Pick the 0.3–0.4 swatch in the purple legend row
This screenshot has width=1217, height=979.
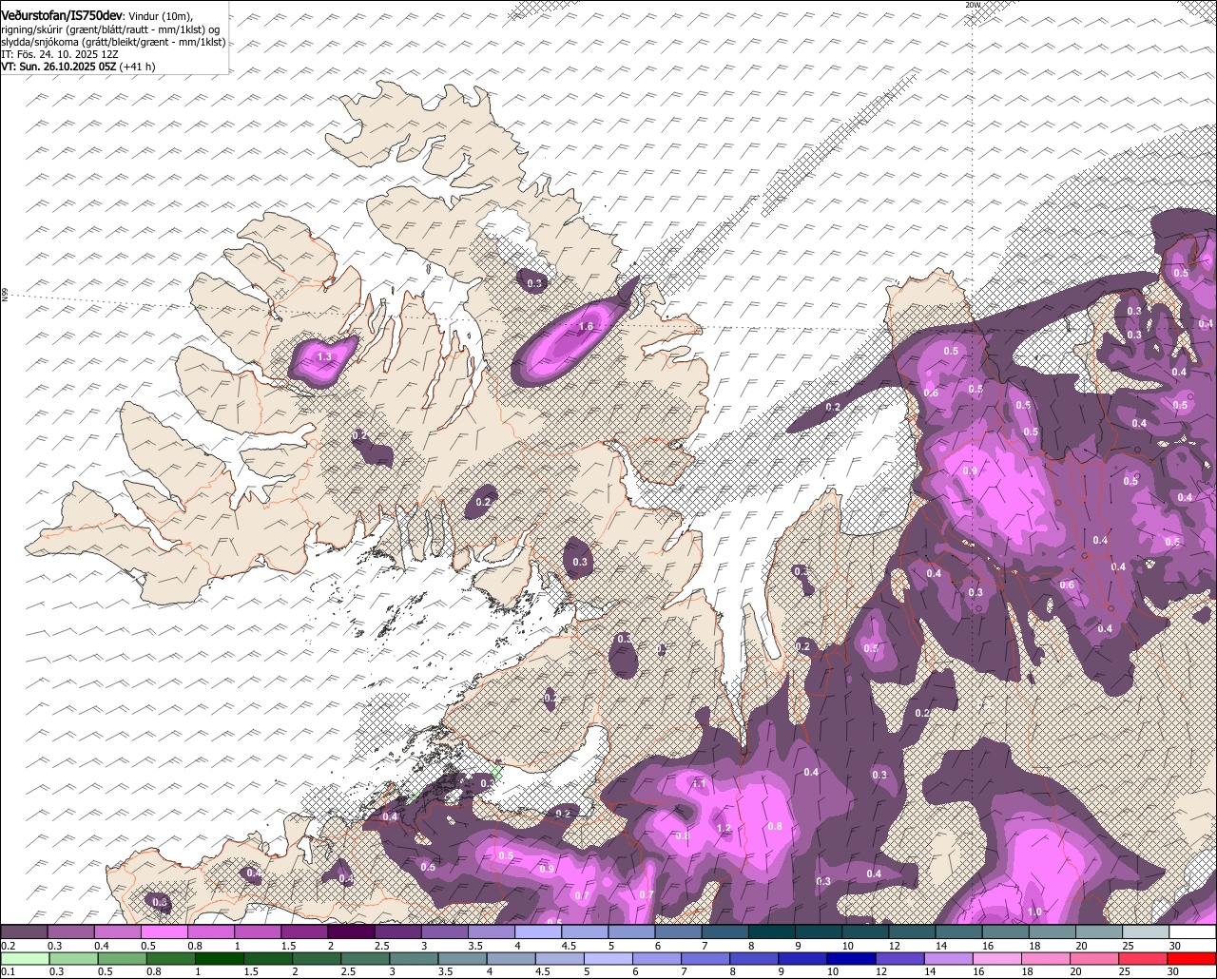tap(70, 931)
